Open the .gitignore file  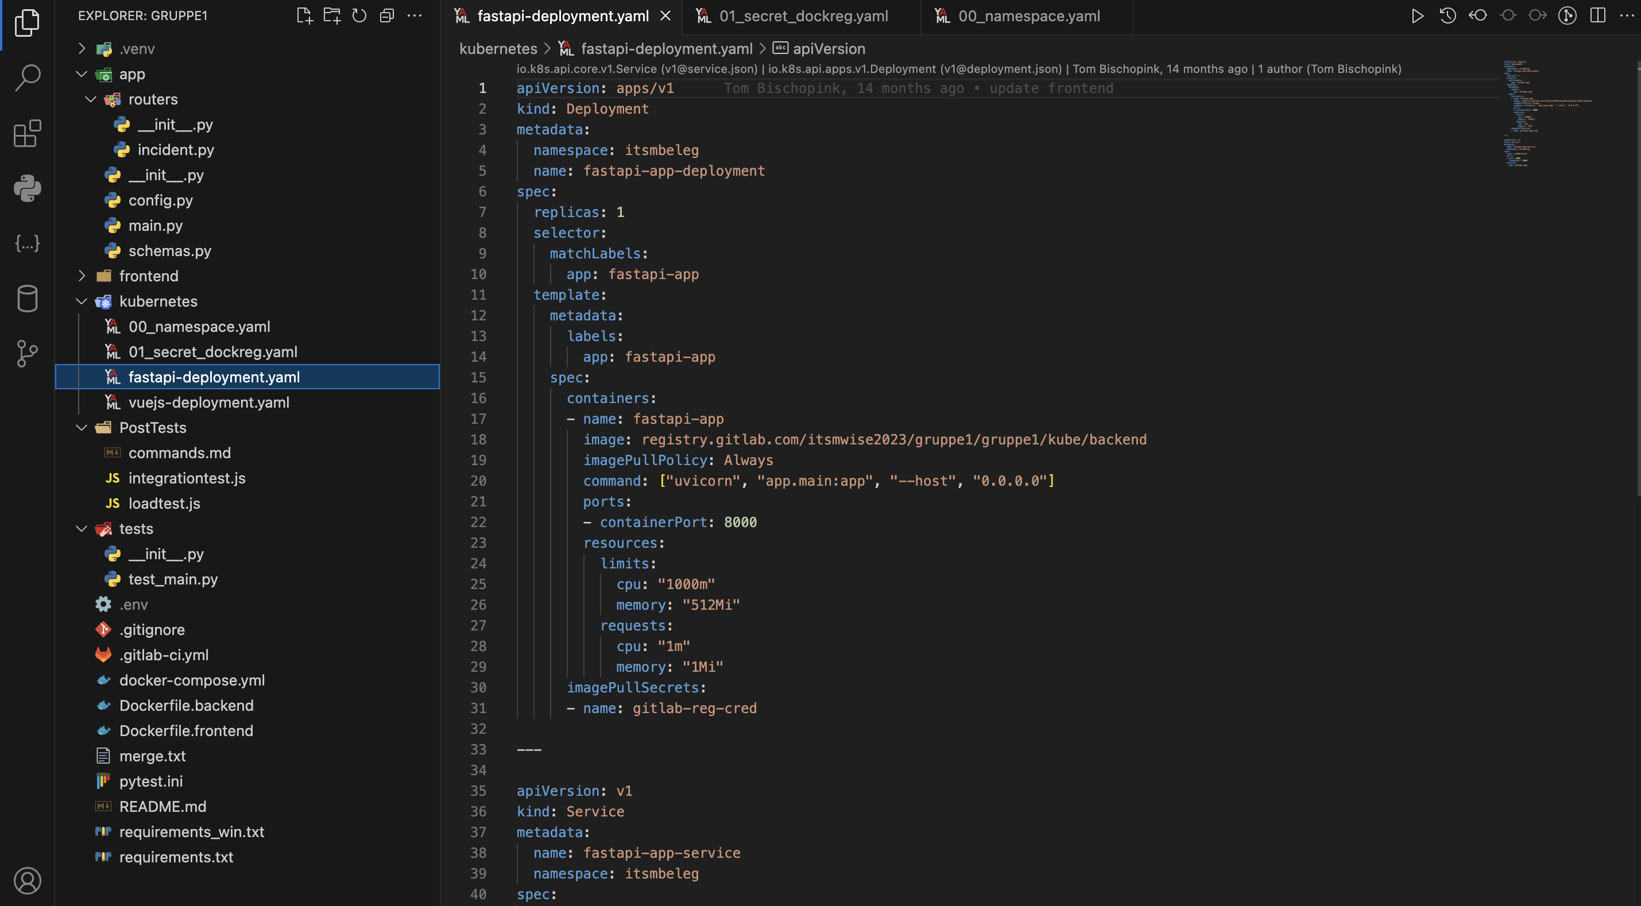coord(247,629)
